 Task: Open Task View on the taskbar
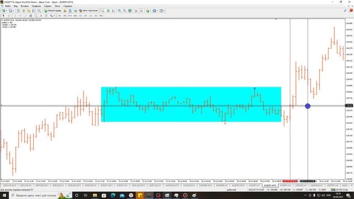coord(86,195)
